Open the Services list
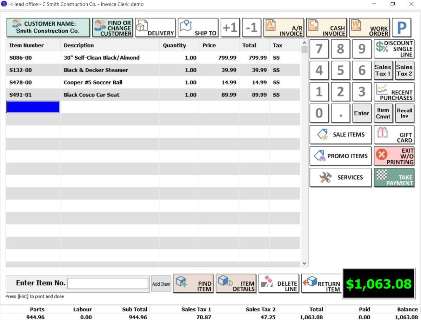Screen dimensions: 421x320 click(x=340, y=177)
